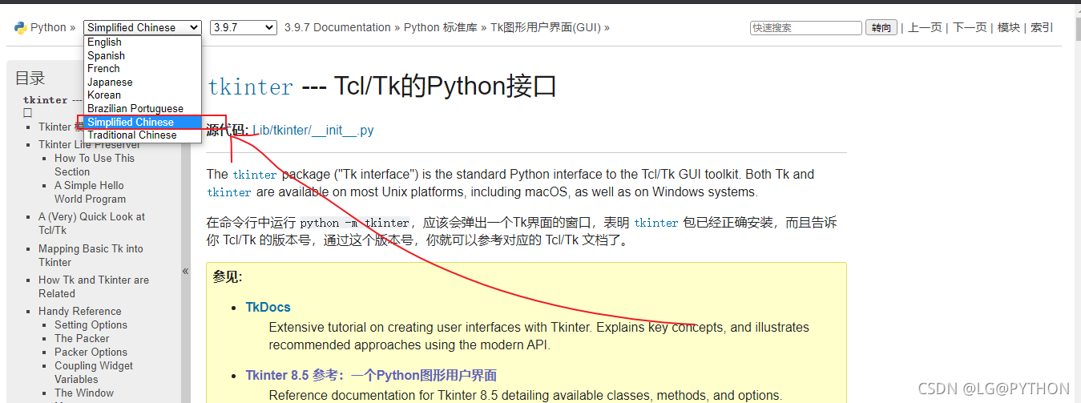Go to 下一页 next page

pos(970,27)
